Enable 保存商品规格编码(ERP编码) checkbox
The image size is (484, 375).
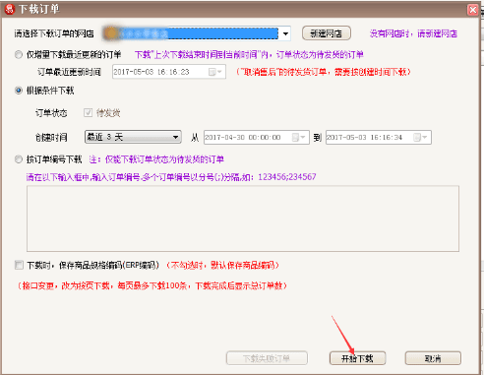coord(19,265)
